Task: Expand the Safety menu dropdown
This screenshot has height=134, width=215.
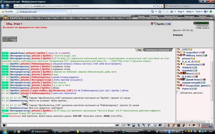Action: click(x=190, y=12)
